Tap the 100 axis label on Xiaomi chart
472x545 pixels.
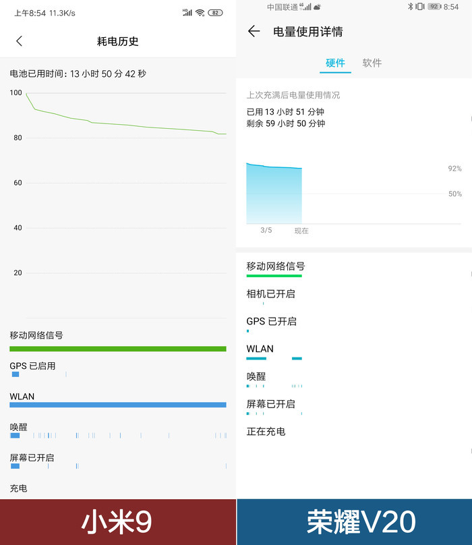tap(16, 93)
